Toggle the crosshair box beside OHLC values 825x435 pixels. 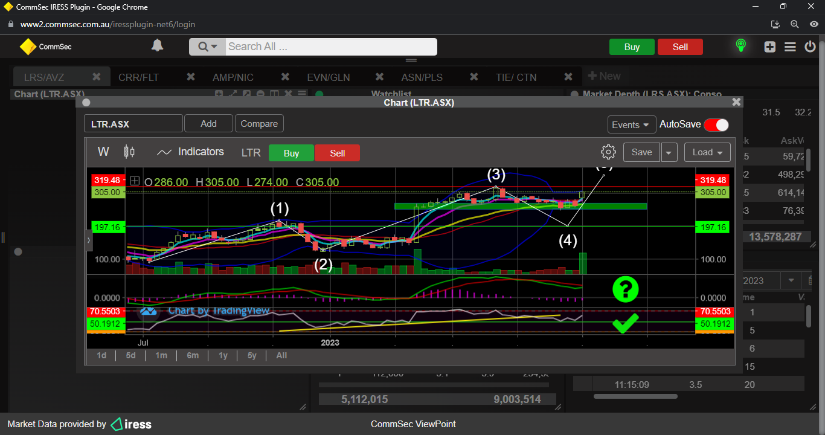point(135,181)
